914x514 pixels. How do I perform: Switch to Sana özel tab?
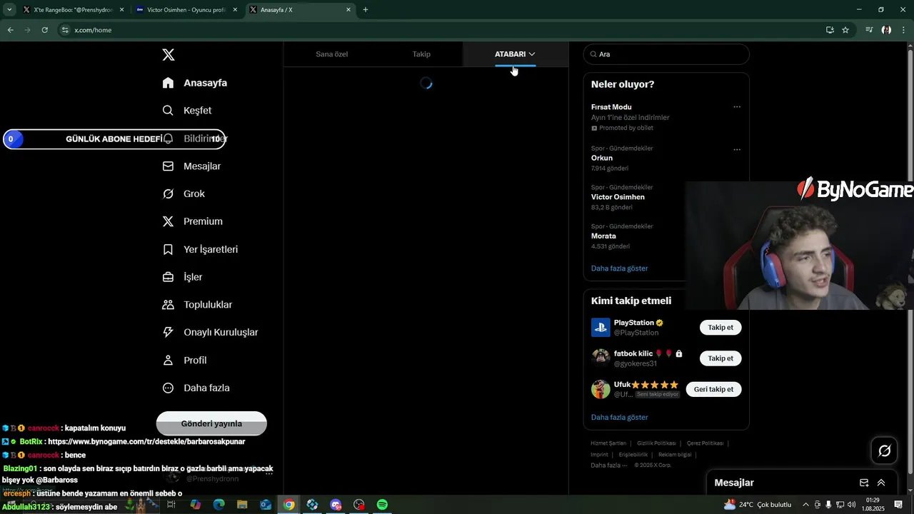click(332, 54)
